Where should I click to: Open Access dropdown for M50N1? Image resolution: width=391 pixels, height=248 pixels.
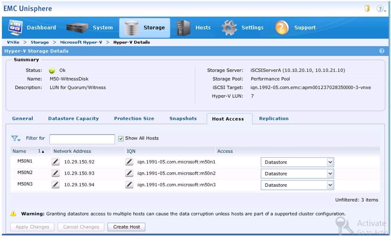click(x=297, y=162)
